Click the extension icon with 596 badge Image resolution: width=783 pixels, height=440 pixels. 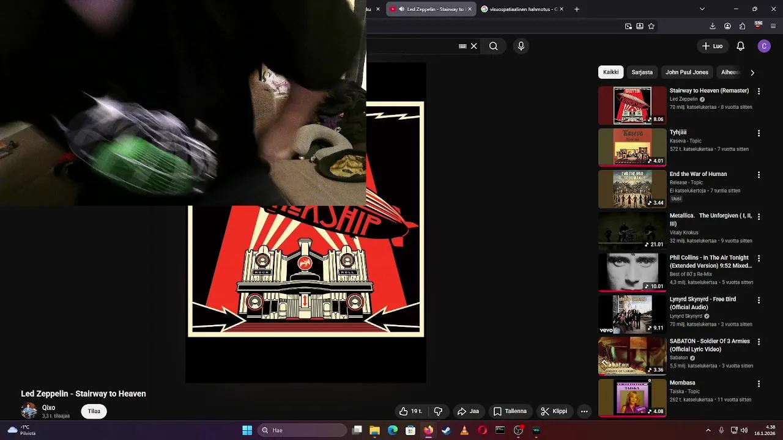pyautogui.click(x=758, y=26)
